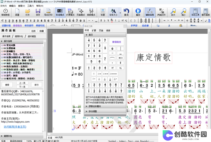211x142 pixels.
Task: Open the 帮助(H) menu
Action: click(40, 6)
